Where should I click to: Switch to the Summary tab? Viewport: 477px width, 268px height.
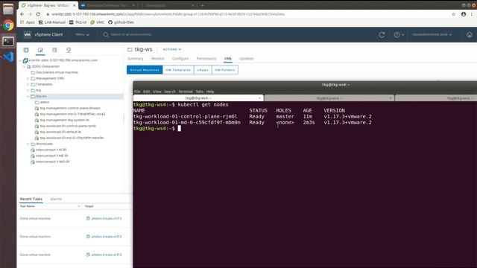[x=136, y=58]
